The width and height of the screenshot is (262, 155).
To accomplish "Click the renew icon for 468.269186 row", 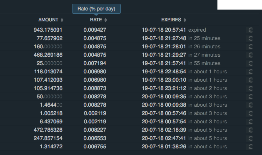I will [x=250, y=55].
